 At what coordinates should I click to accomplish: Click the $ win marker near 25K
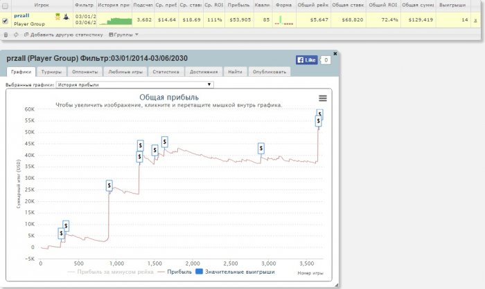[x=109, y=185]
